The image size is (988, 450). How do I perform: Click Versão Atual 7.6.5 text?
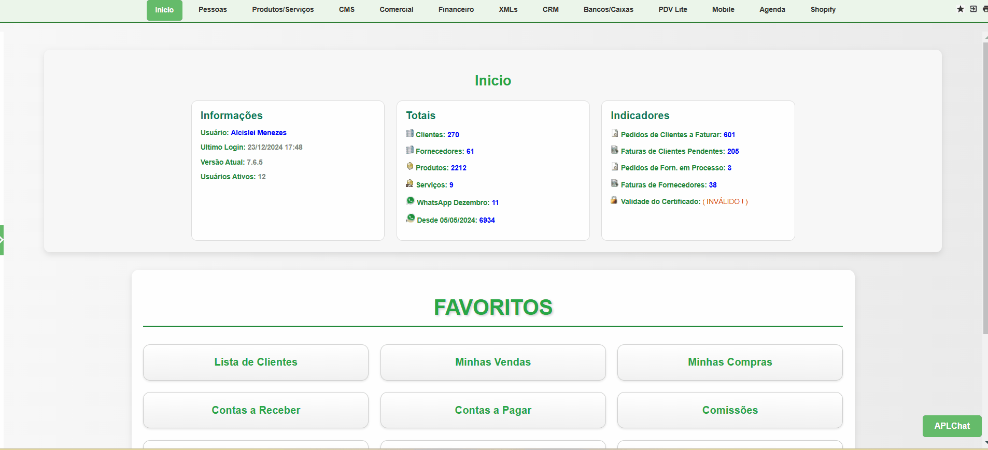[x=232, y=162]
